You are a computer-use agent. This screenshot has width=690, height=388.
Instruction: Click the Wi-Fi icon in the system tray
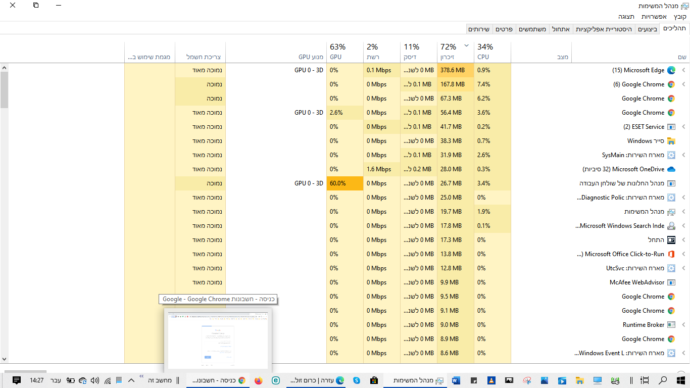108,380
